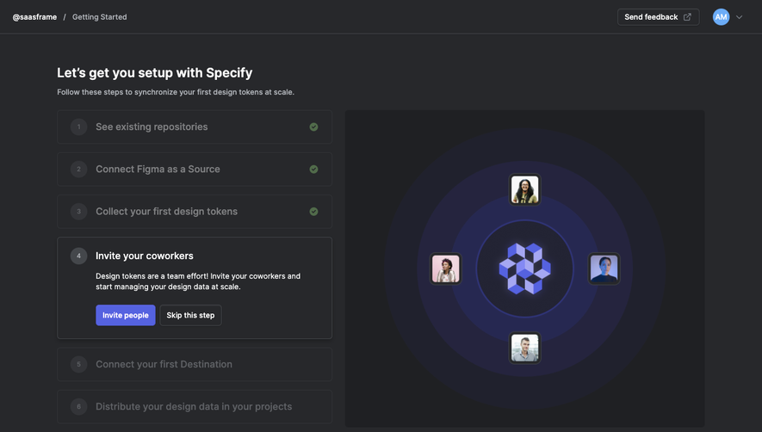Click the Specify cube logo in illustration
Image resolution: width=762 pixels, height=432 pixels.
coord(525,268)
